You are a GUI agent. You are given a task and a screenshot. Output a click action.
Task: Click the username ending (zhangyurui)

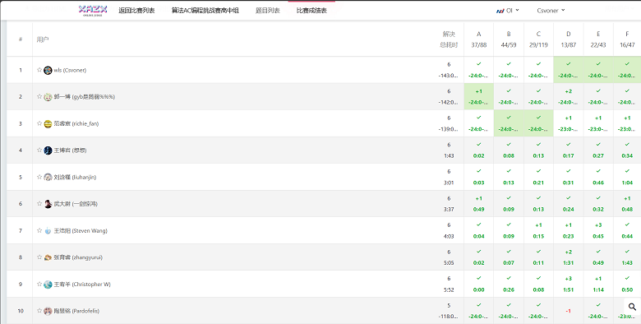coord(78,257)
